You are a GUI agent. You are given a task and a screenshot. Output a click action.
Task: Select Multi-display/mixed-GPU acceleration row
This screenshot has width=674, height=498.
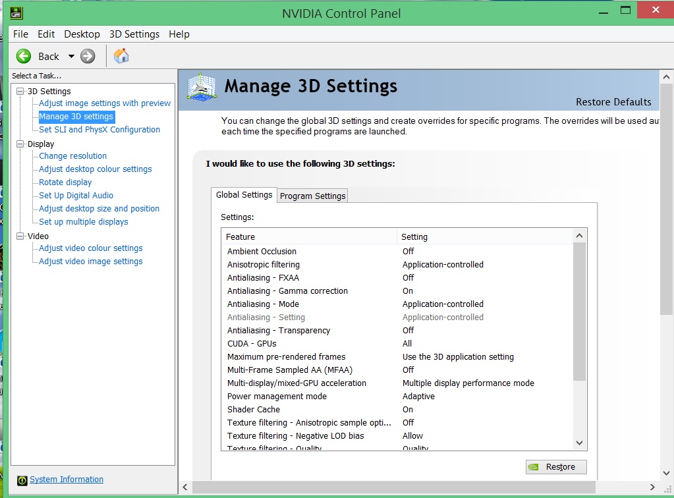coord(397,383)
